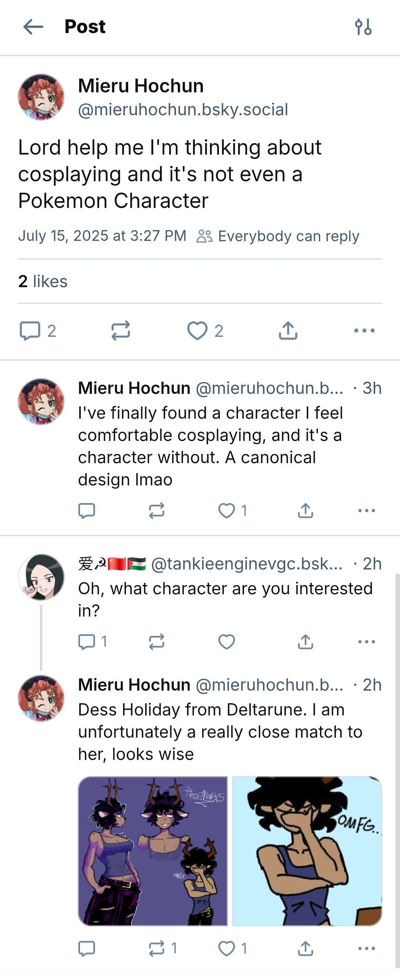Open the purple Dess Holiday artwork image

click(x=153, y=851)
